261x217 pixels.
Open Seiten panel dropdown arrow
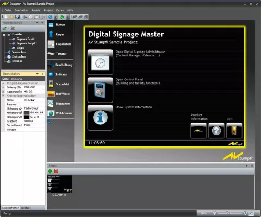coord(247,165)
